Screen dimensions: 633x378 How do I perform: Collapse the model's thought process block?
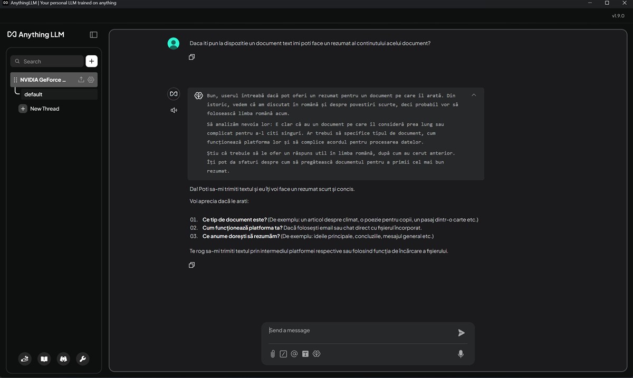click(x=474, y=95)
